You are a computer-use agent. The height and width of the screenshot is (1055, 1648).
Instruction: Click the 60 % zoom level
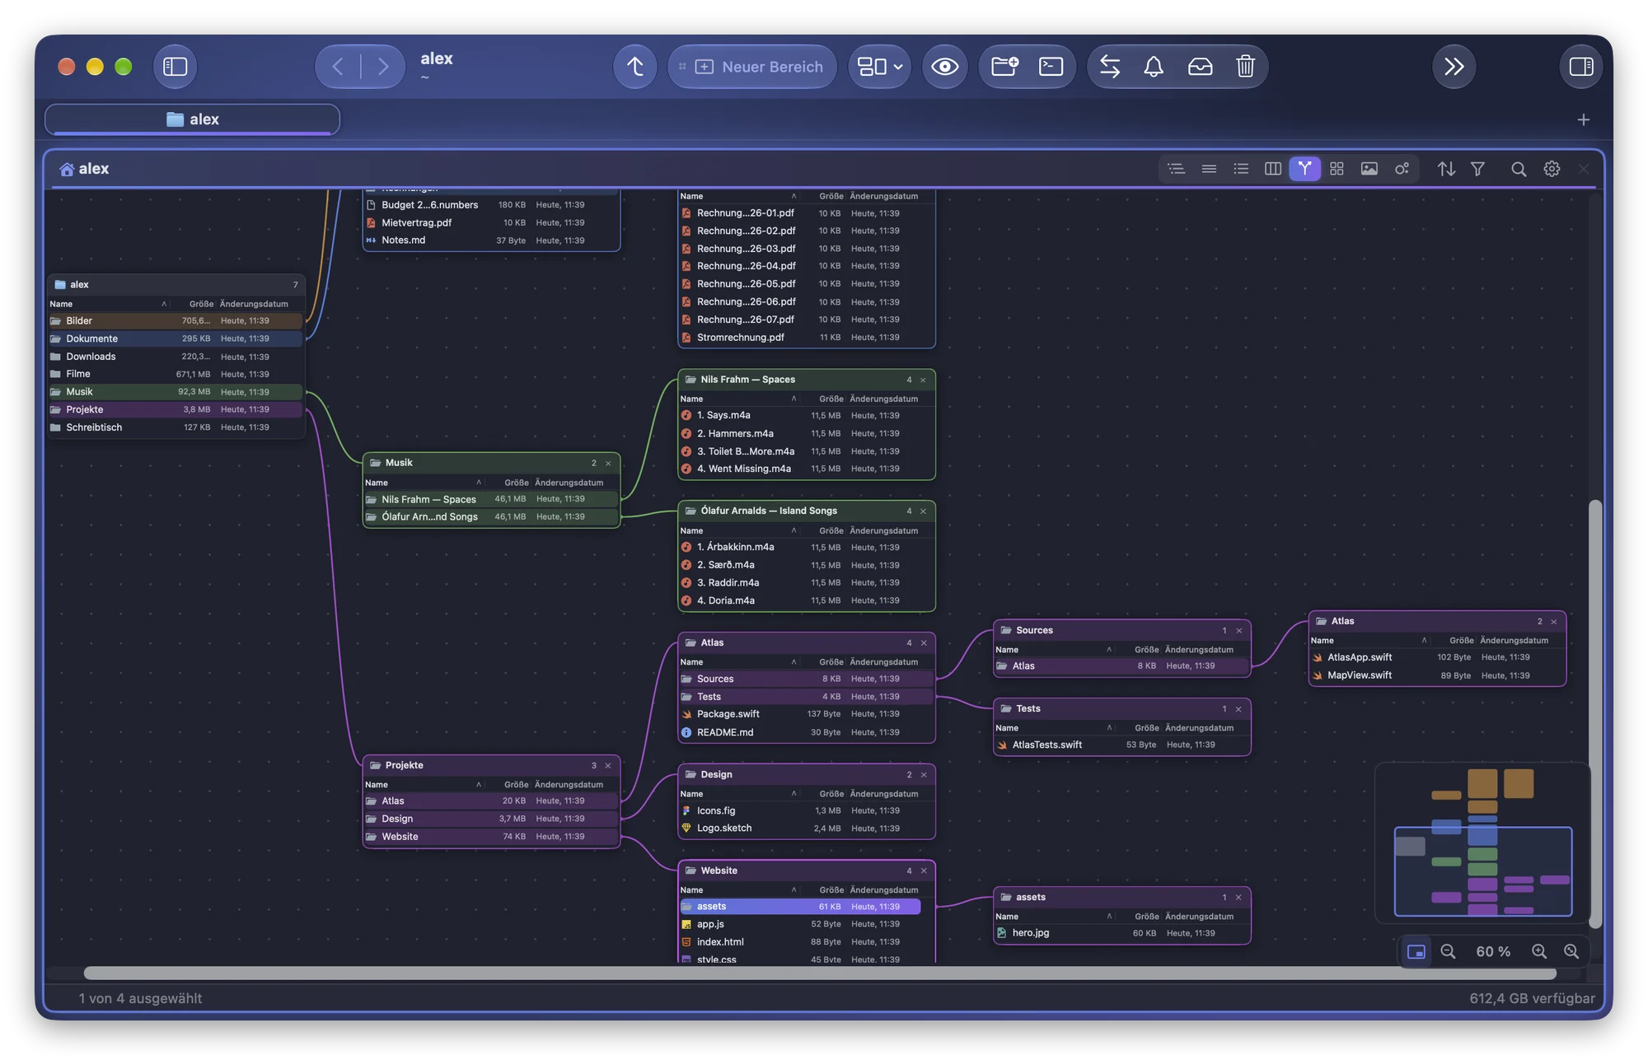(1493, 951)
